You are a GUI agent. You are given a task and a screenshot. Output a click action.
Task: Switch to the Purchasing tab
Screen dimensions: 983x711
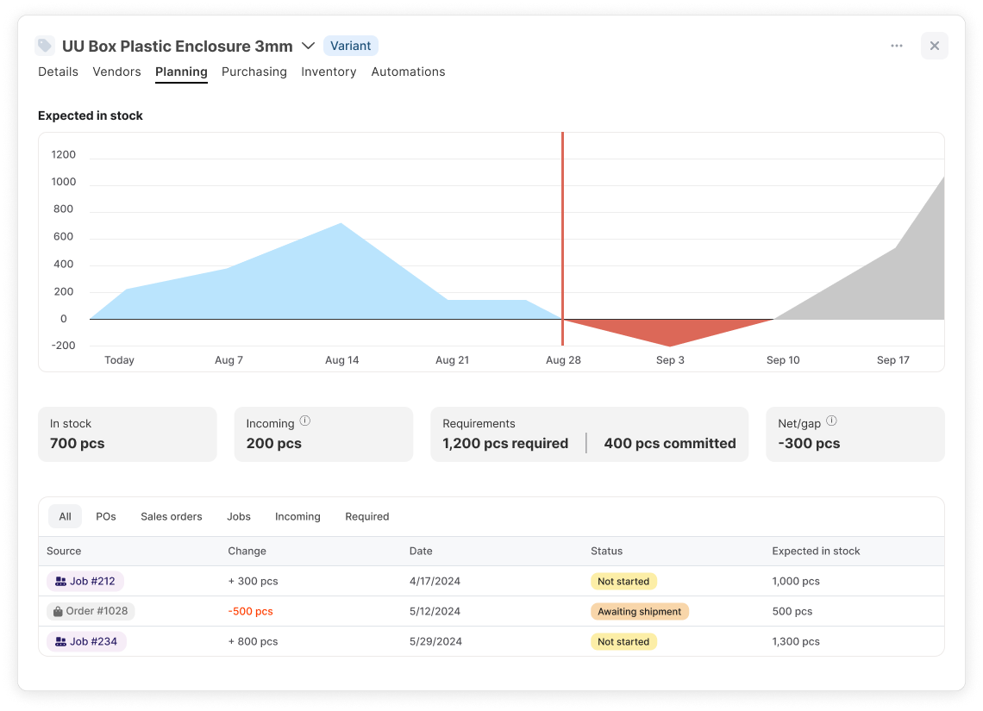click(254, 72)
